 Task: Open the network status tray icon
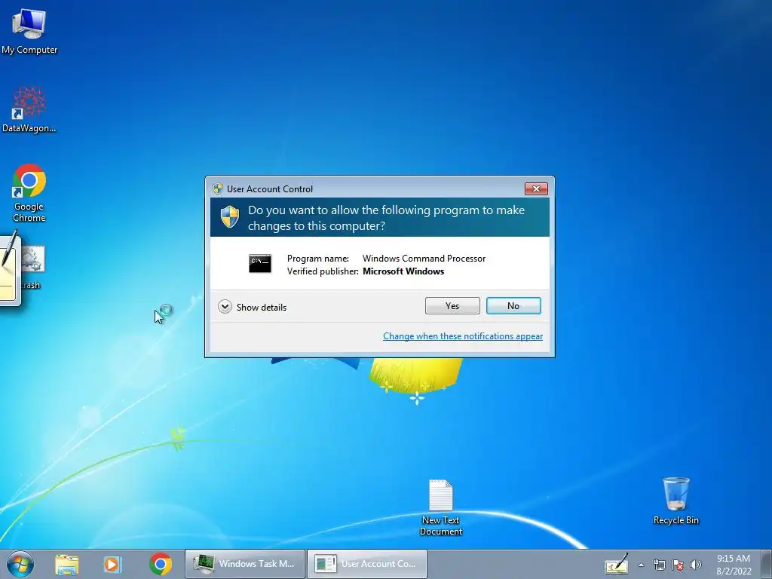(659, 565)
